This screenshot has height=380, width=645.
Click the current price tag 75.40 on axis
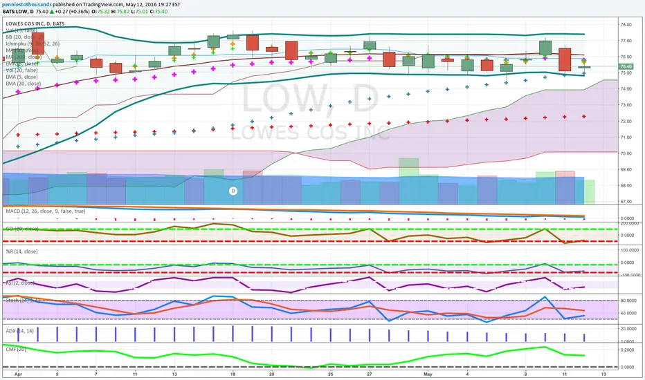(626, 66)
